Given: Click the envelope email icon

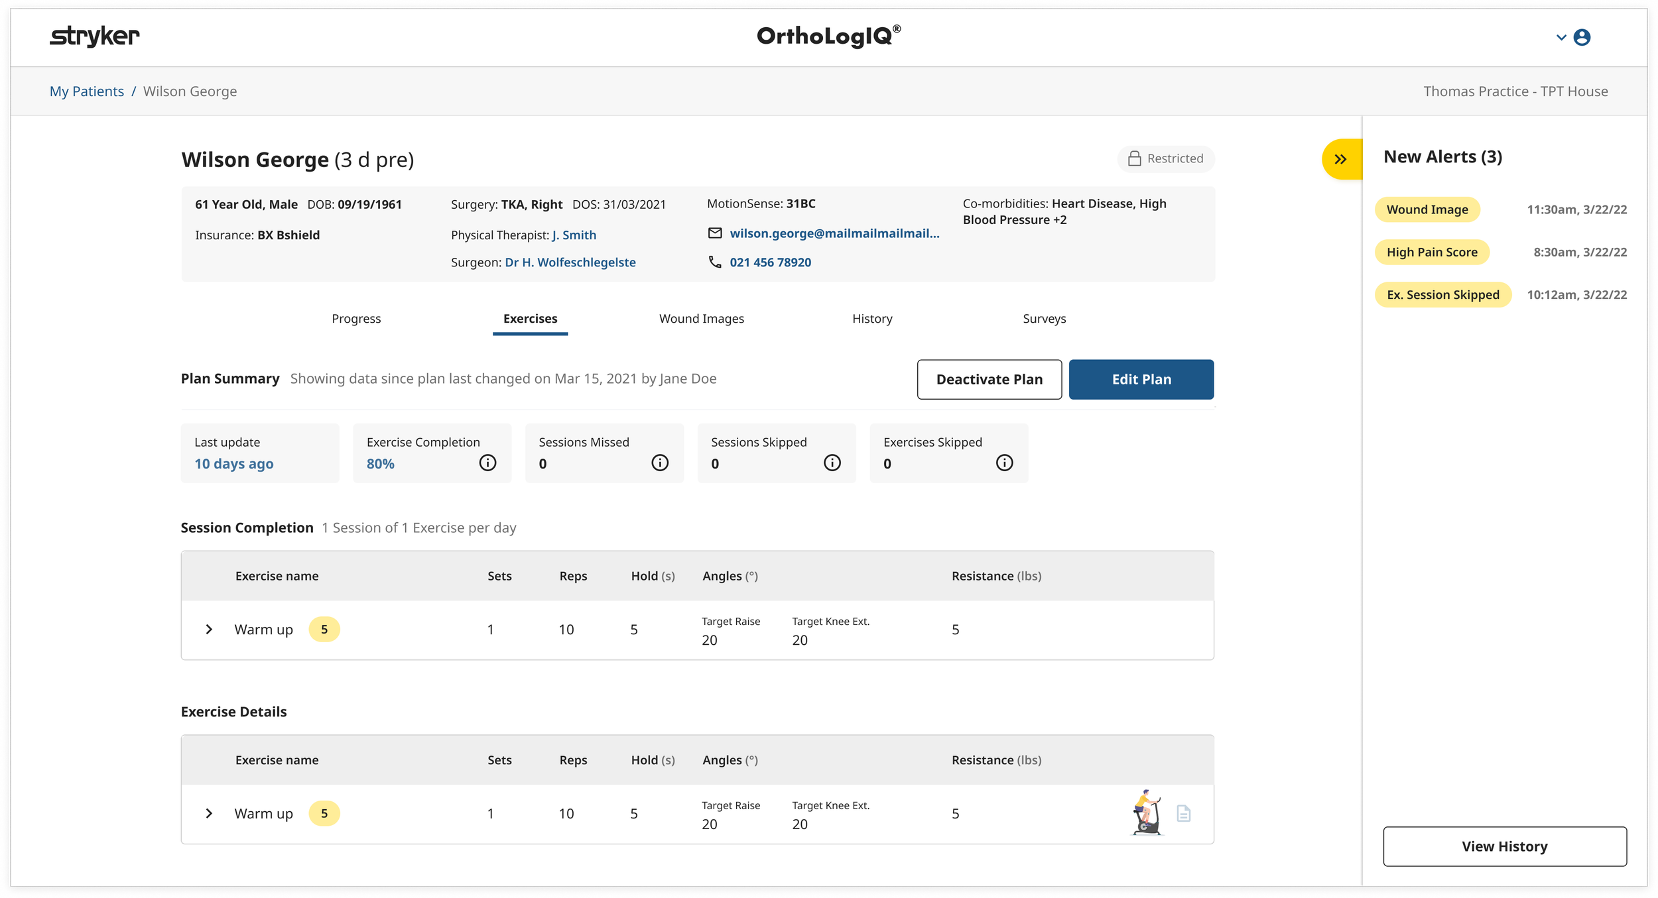Looking at the screenshot, I should 715,233.
